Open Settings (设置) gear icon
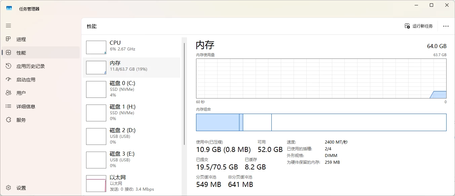The height and width of the screenshot is (196, 455). pyautogui.click(x=9, y=188)
